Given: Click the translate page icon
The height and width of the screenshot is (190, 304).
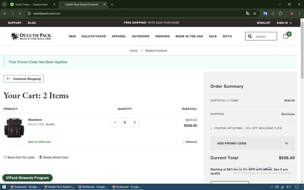Looking at the screenshot, I should [248, 13].
